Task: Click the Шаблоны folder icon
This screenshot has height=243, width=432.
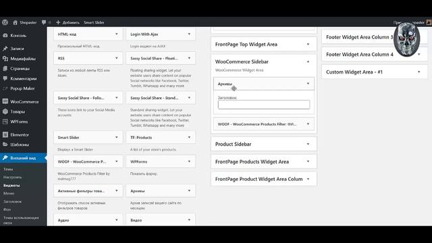Action: pos(5,144)
